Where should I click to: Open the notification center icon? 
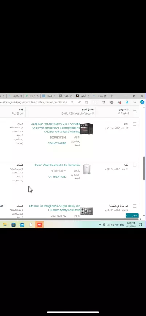(141, 225)
